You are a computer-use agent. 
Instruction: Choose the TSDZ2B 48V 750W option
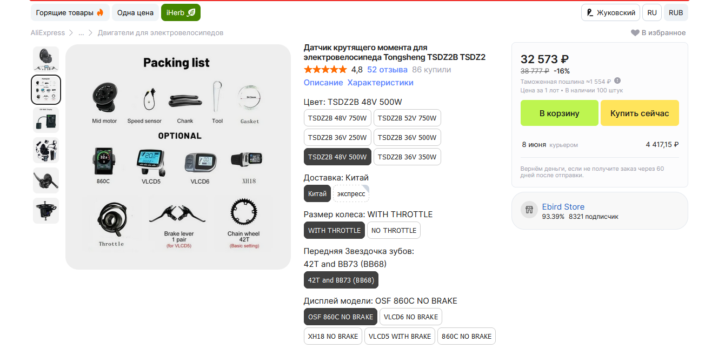[x=337, y=118]
